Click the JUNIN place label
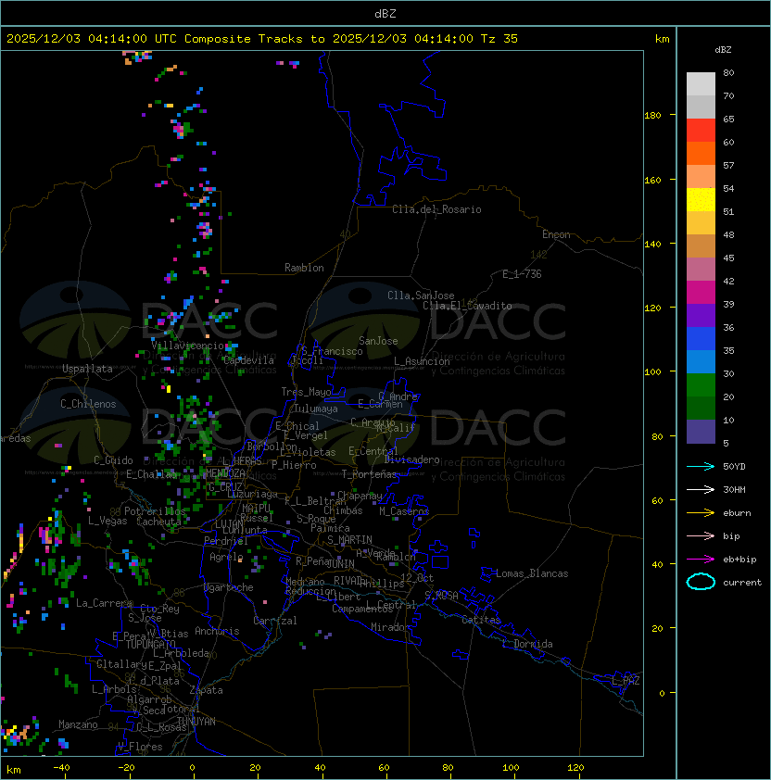Viewport: 771px width, 780px height. 340,563
